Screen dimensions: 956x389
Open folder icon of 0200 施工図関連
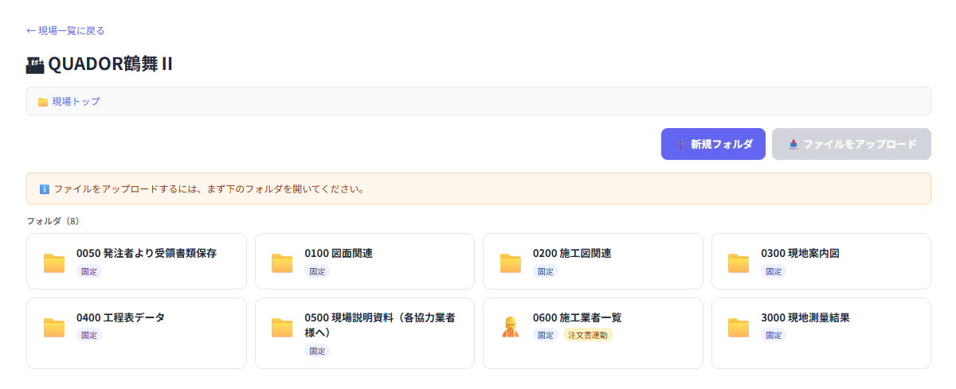(x=511, y=263)
